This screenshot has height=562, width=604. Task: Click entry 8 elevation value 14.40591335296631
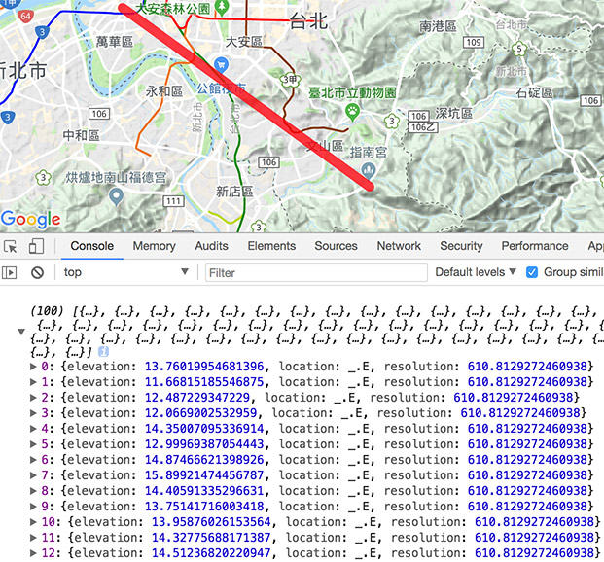[x=204, y=491]
